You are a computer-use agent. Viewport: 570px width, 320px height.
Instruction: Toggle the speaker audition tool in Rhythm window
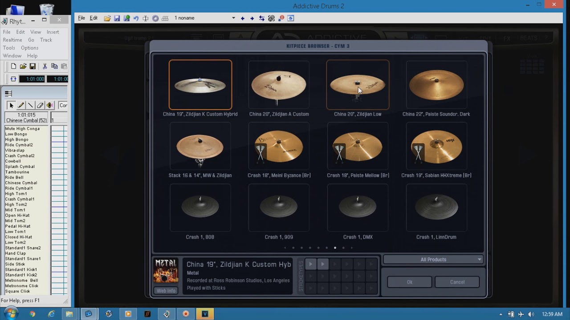(x=50, y=105)
